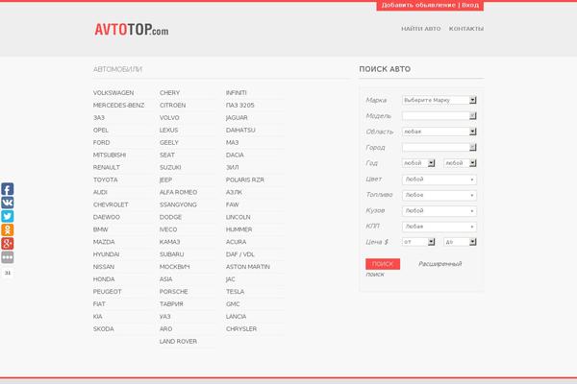Open the BMW brand link
The height and width of the screenshot is (384, 577).
pyautogui.click(x=100, y=229)
